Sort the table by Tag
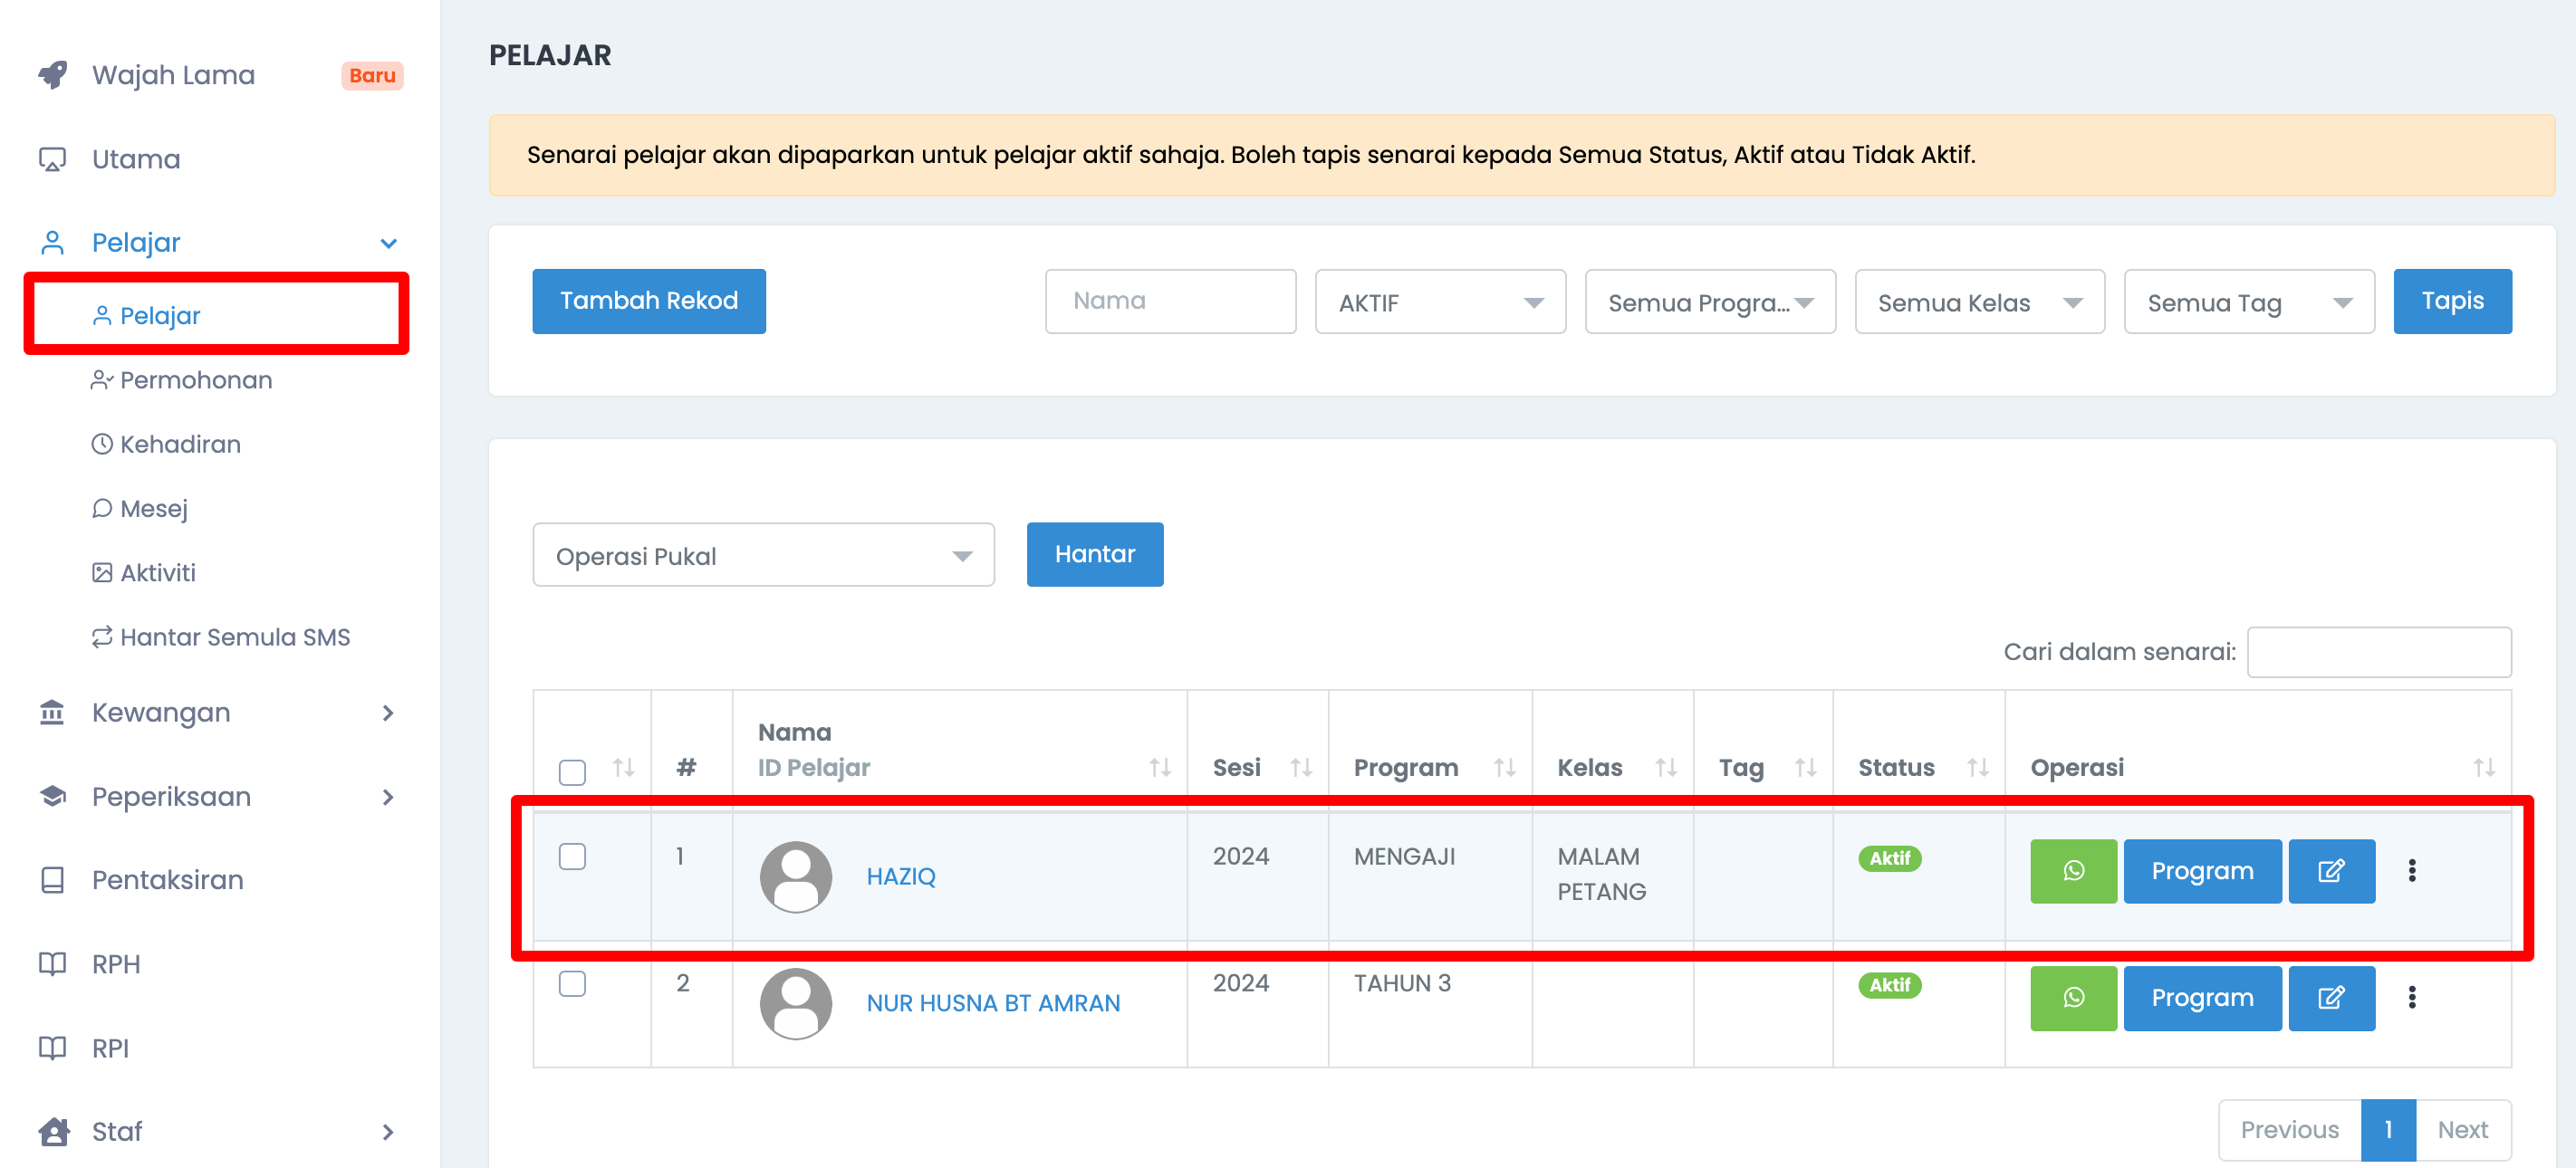 1805,768
